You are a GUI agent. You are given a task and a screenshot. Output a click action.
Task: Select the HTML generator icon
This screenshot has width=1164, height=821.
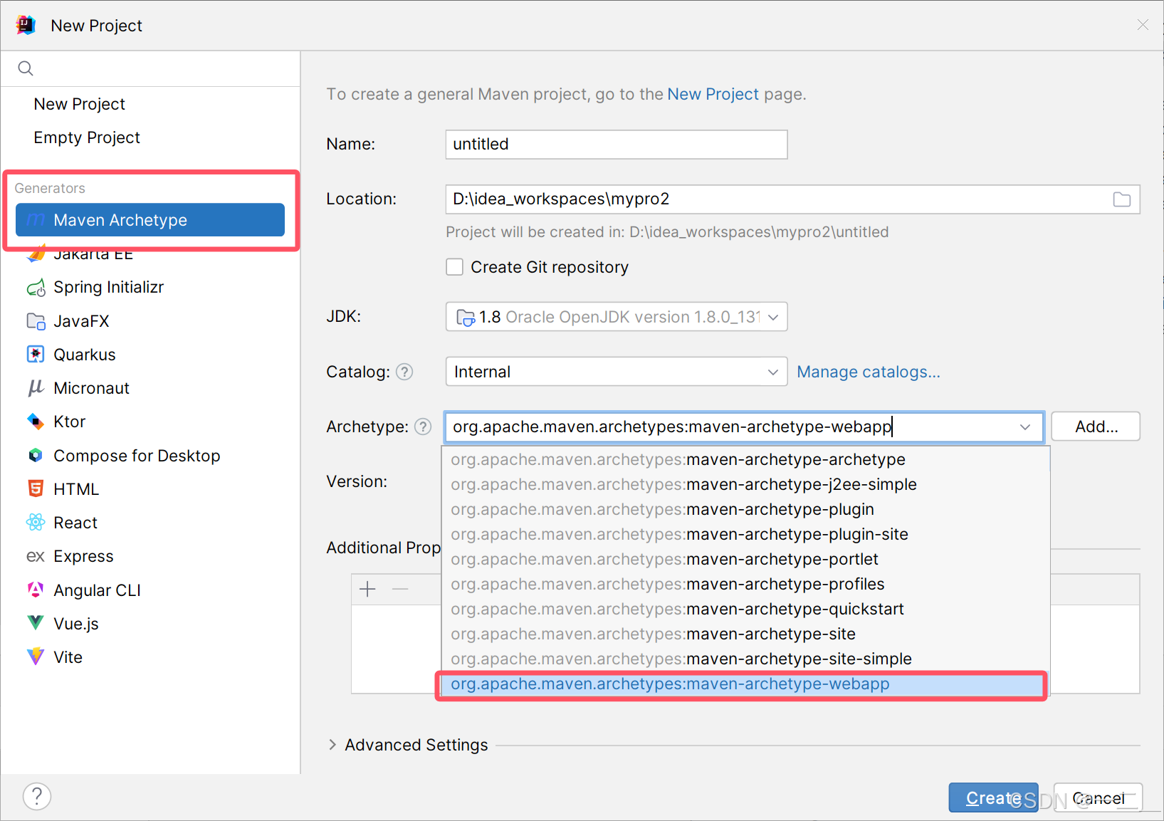pos(36,488)
